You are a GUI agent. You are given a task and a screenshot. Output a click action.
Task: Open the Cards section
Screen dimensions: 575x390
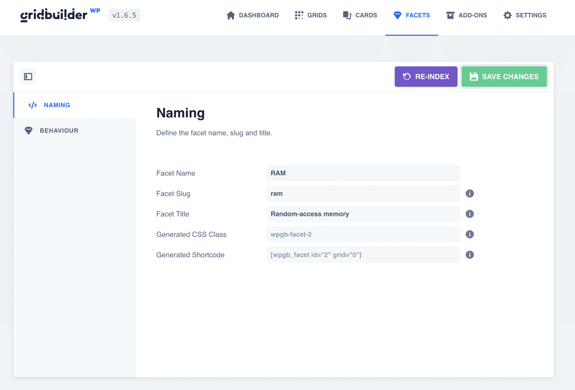[x=360, y=15]
